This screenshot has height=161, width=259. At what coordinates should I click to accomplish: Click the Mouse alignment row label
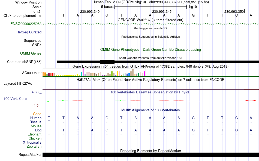click(x=36, y=126)
